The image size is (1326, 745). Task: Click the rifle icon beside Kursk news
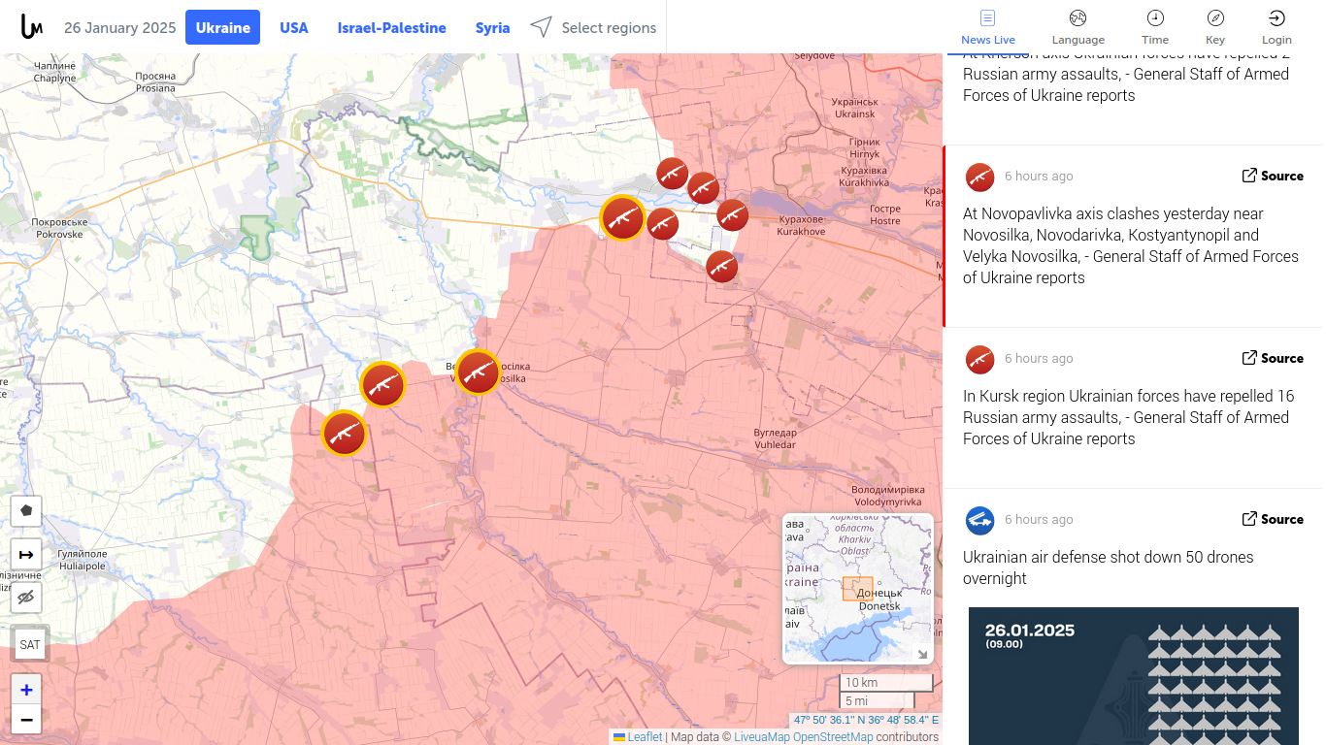(x=980, y=360)
